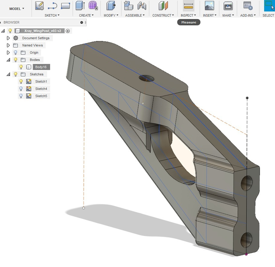Screen dimensions: 275x267
Task: Collapse the BROWSER panel
Action: (81, 22)
